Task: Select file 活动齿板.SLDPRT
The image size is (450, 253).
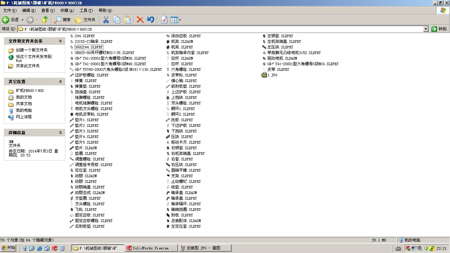Action: click(x=186, y=36)
